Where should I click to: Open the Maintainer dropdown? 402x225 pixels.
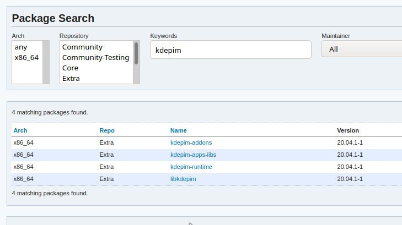362,49
